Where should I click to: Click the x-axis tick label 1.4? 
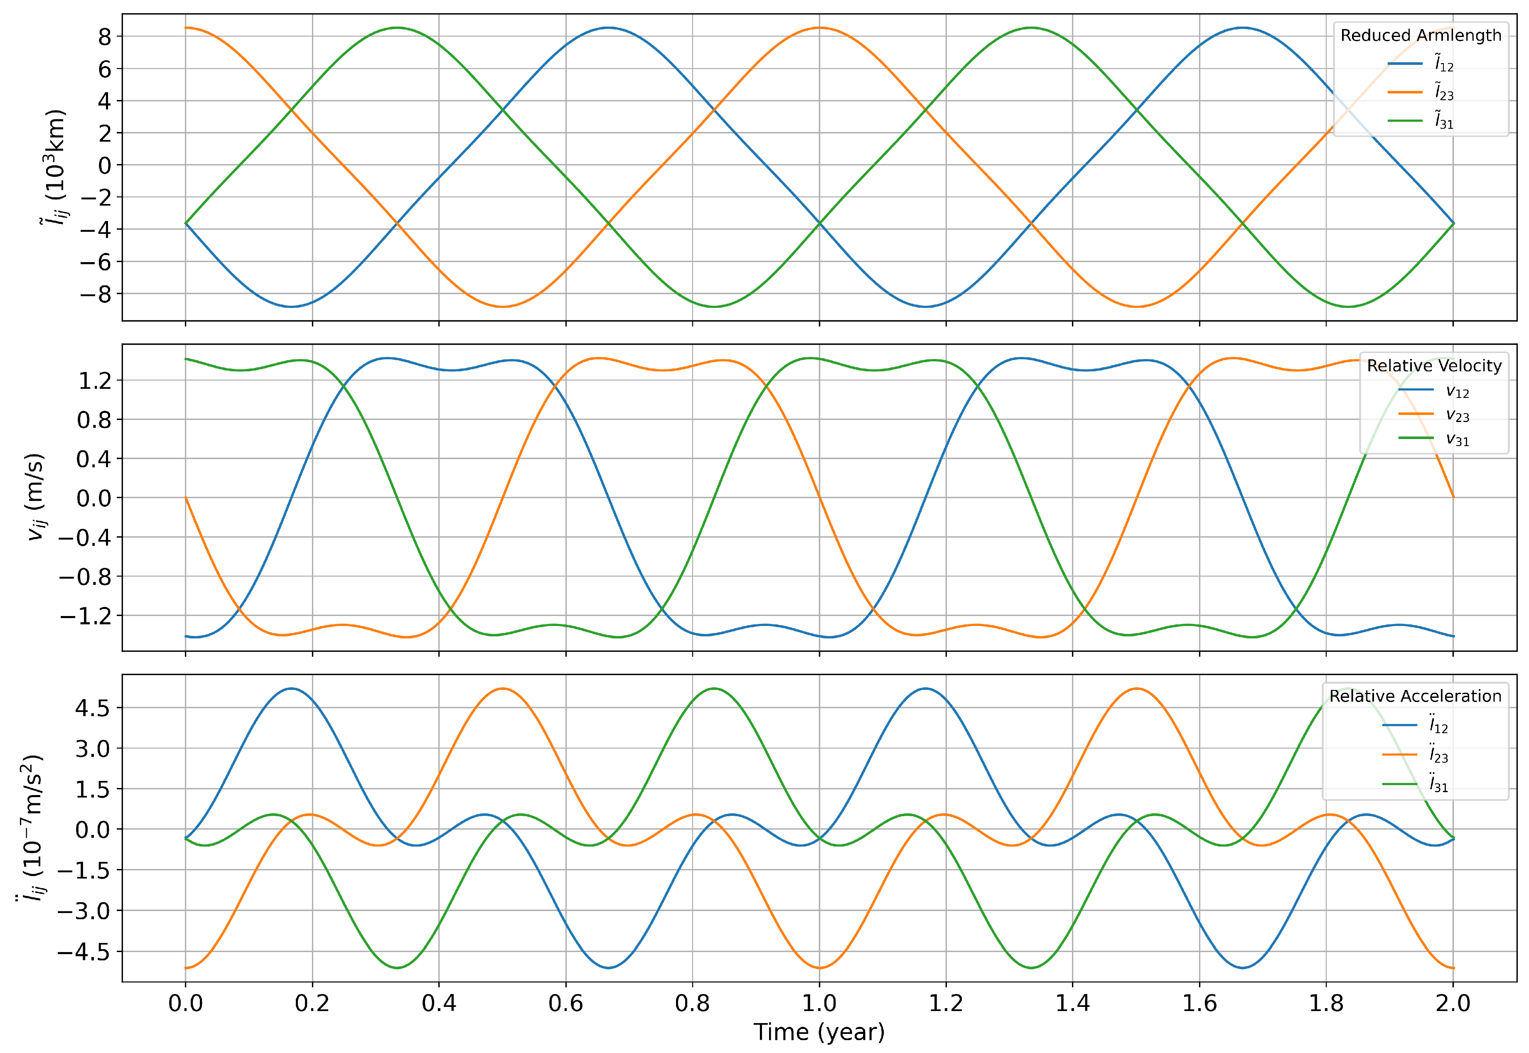[x=1072, y=1003]
